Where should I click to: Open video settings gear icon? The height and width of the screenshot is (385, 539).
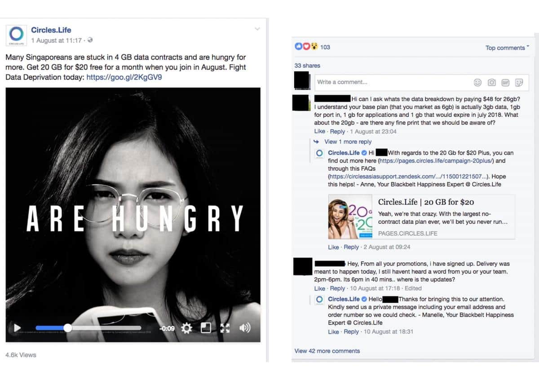coord(186,328)
